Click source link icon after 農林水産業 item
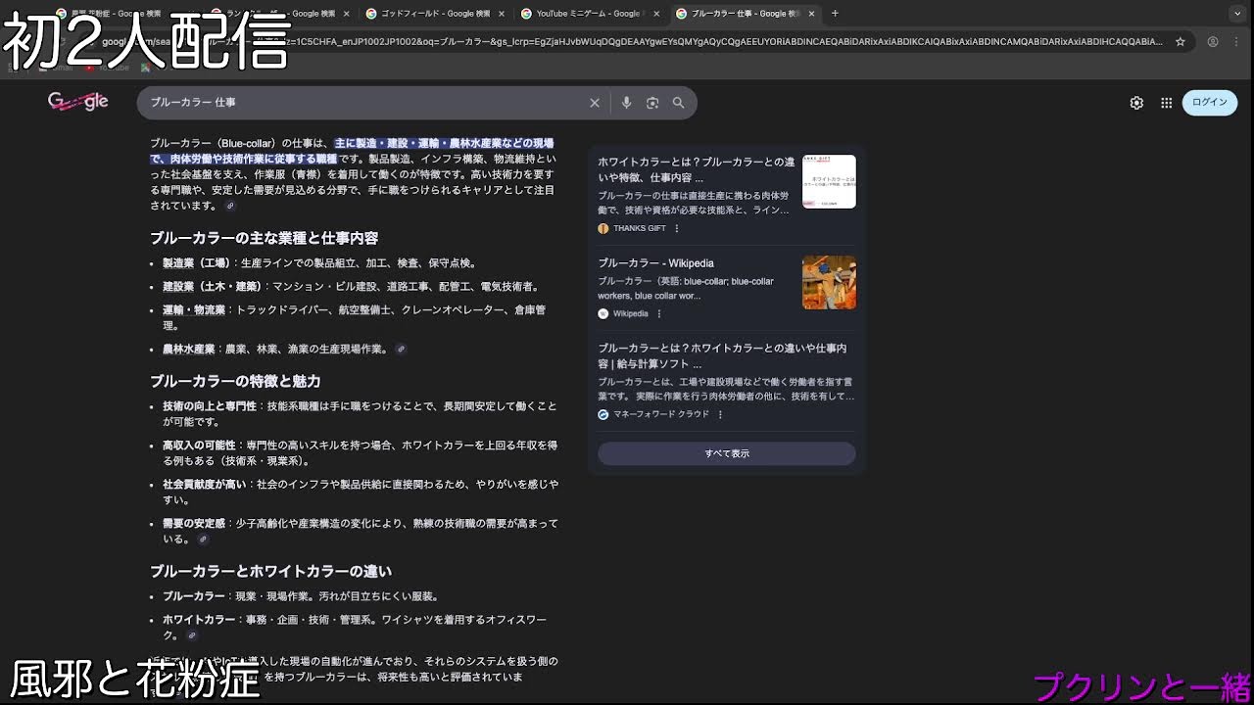Viewport: 1254px width, 705px height. coord(400,350)
